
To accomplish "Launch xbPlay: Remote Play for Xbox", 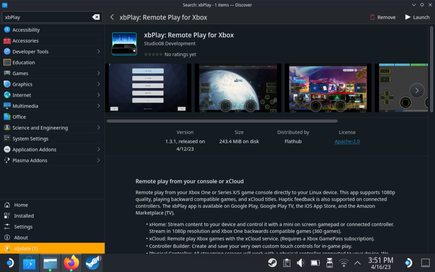I will coord(417,17).
